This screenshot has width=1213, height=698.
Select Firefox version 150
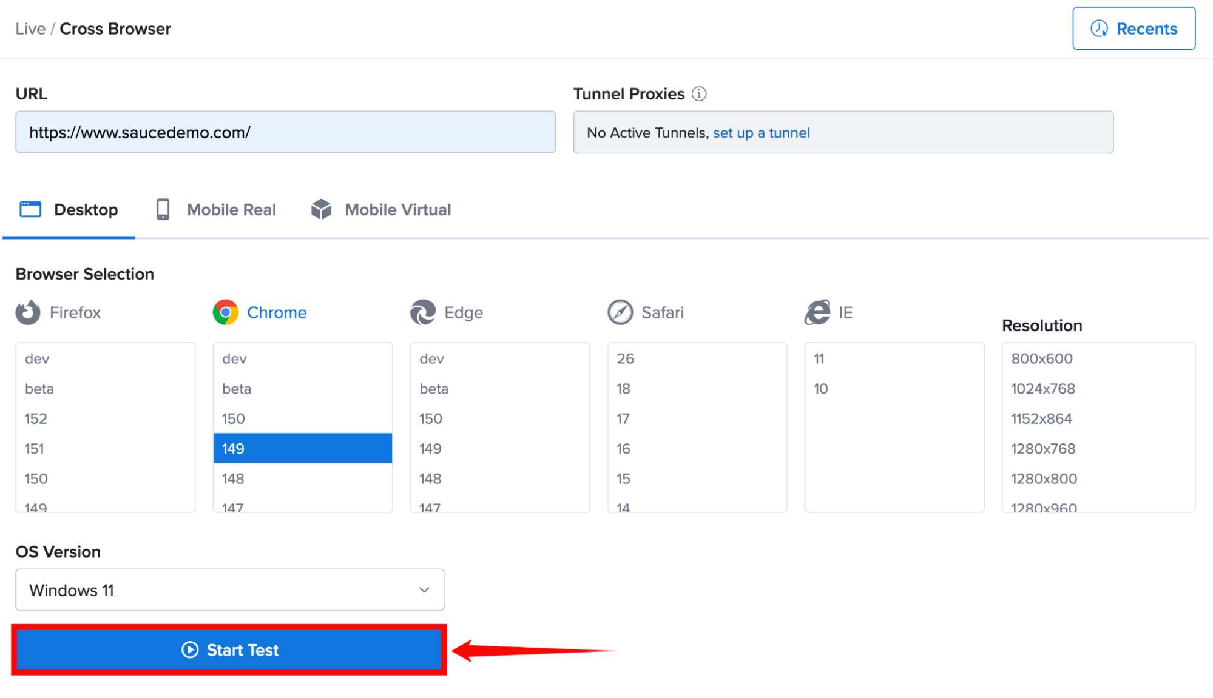[106, 478]
